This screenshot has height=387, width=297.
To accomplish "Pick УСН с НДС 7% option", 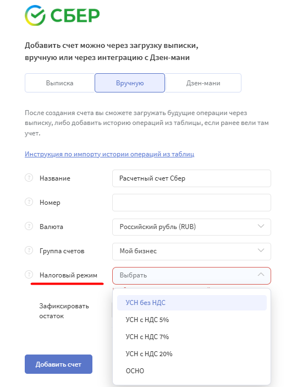I will pyautogui.click(x=192, y=337).
